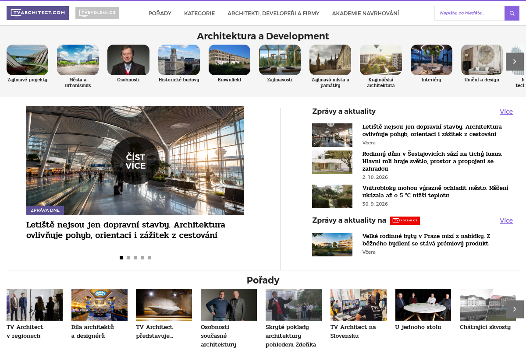
Task: Open the Šestajovice house thumbnail
Action: coord(332,162)
